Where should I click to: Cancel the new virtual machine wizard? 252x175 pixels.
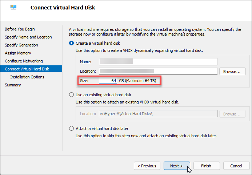click(236, 166)
